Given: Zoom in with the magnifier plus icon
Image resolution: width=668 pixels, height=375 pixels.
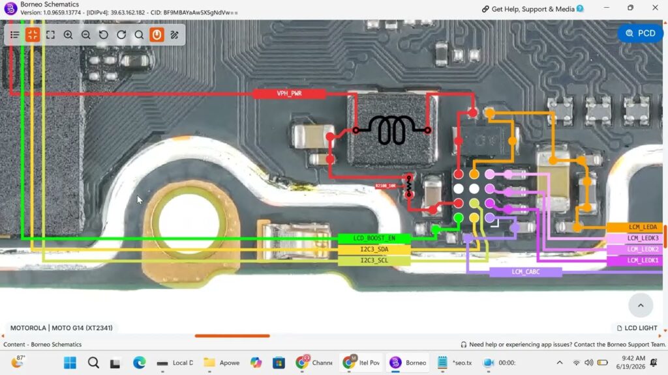Looking at the screenshot, I should coord(68,35).
